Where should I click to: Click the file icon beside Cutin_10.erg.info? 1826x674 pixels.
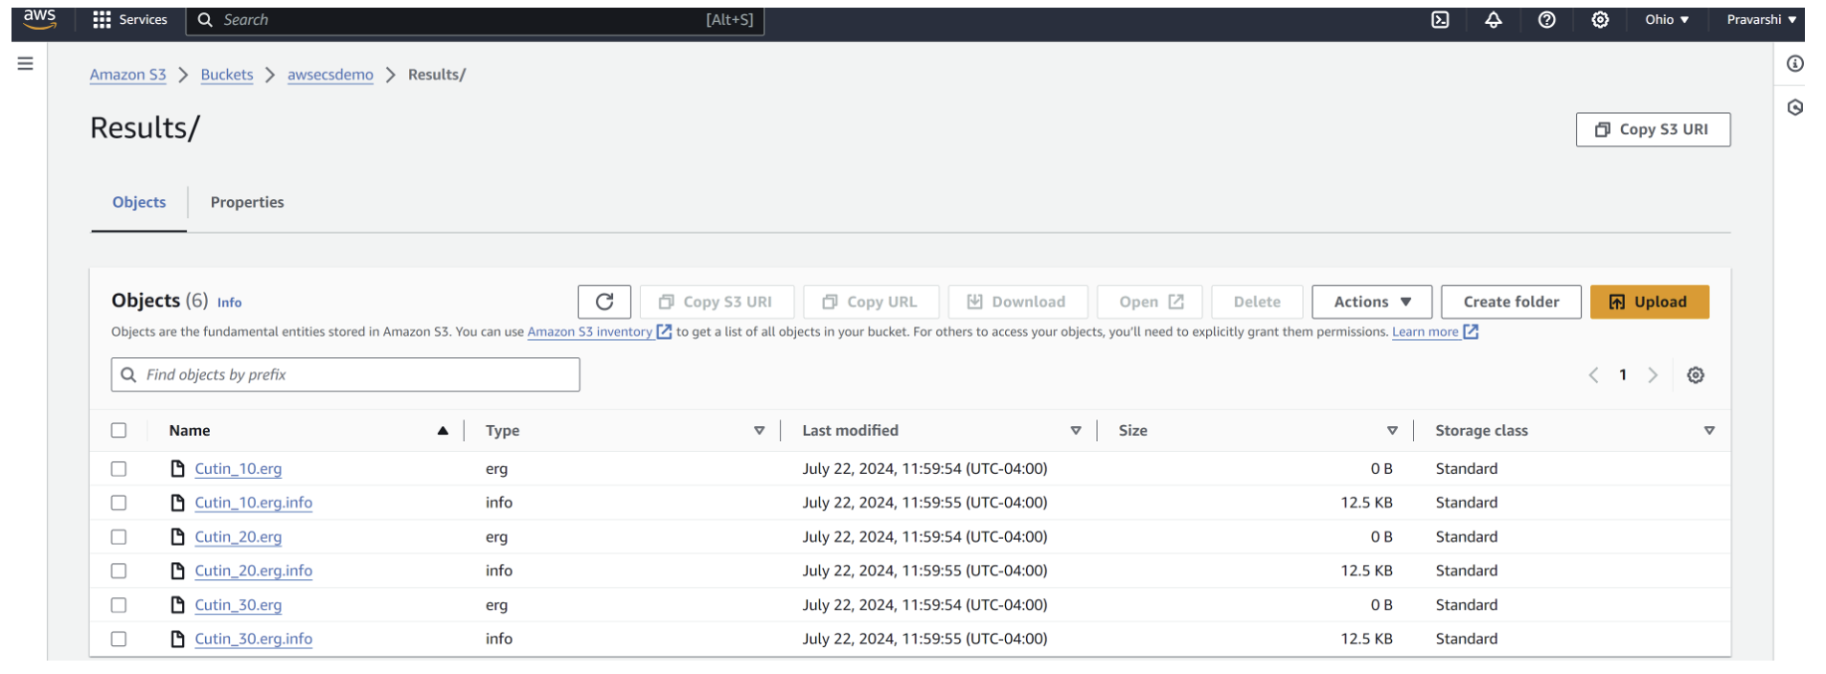tap(177, 503)
